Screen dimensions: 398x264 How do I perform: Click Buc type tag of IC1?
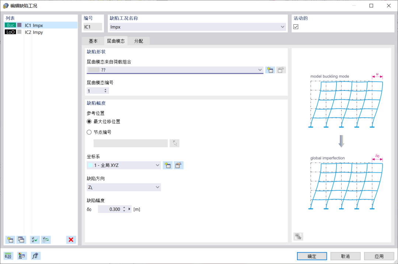(x=10, y=25)
